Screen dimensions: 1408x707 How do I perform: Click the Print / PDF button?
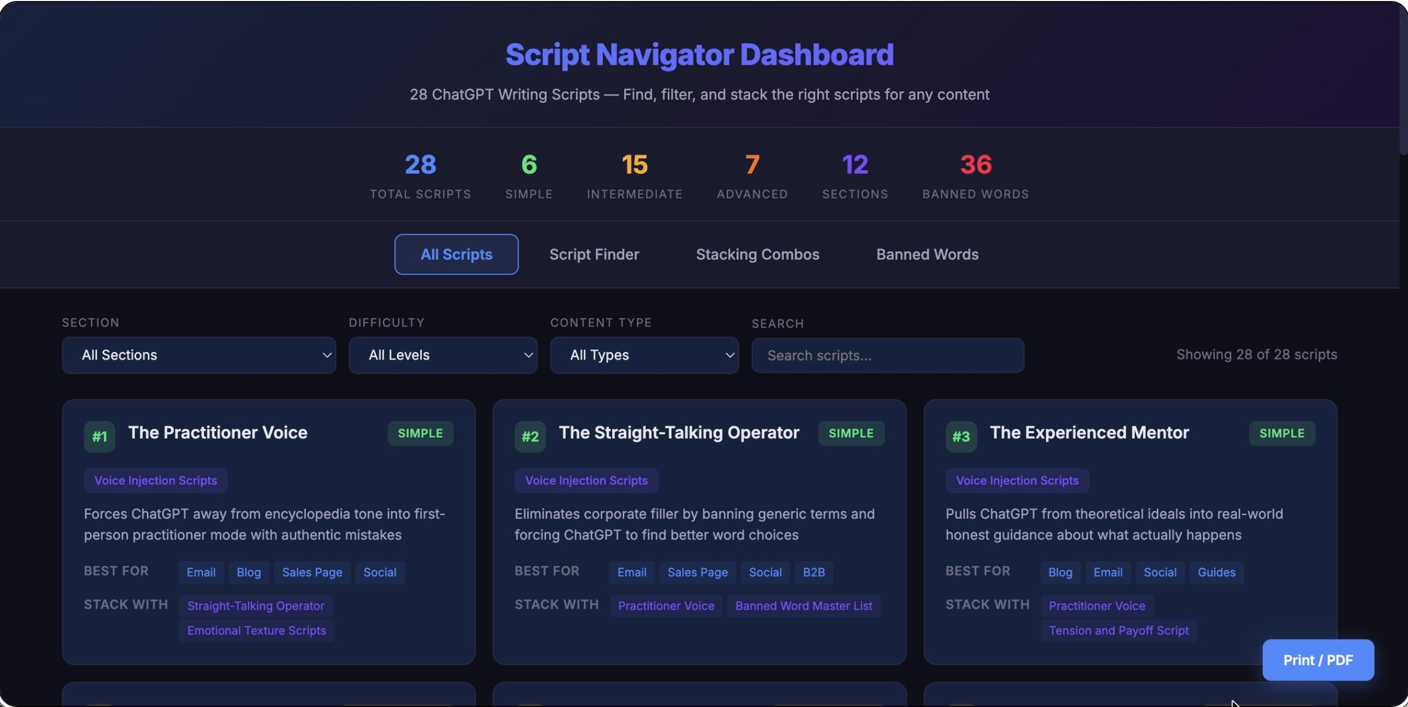(x=1318, y=660)
